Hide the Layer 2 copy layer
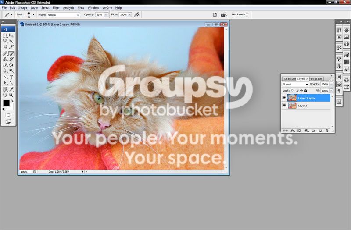This screenshot has height=230, width=351. (x=284, y=98)
